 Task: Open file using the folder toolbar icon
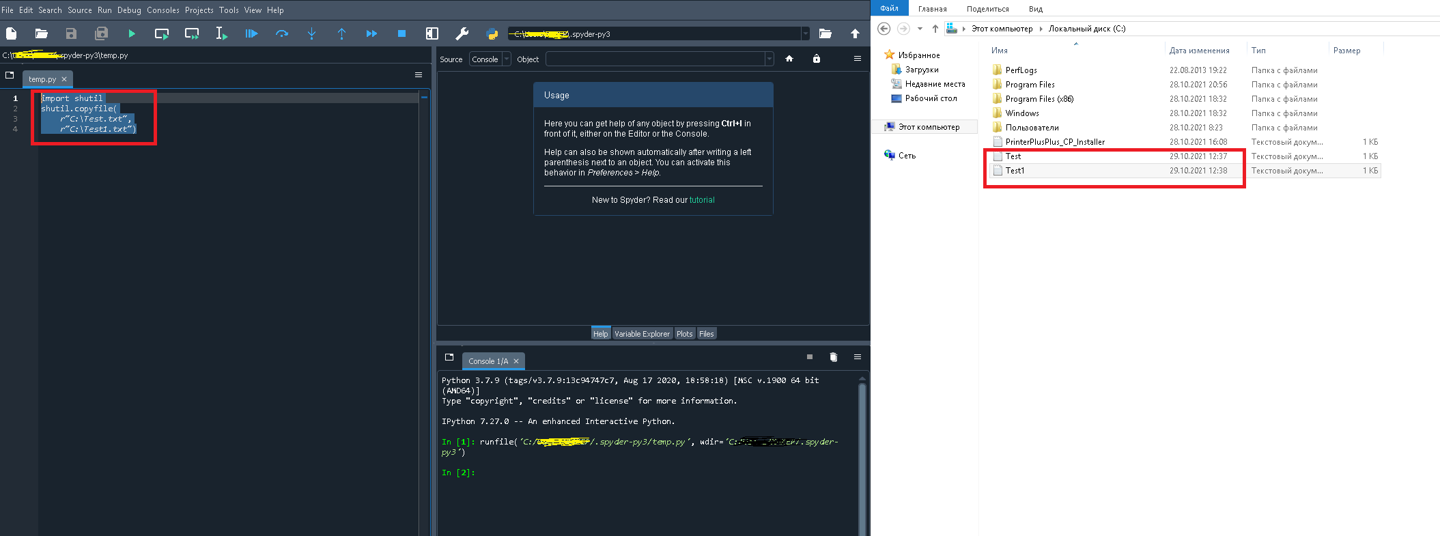[42, 33]
